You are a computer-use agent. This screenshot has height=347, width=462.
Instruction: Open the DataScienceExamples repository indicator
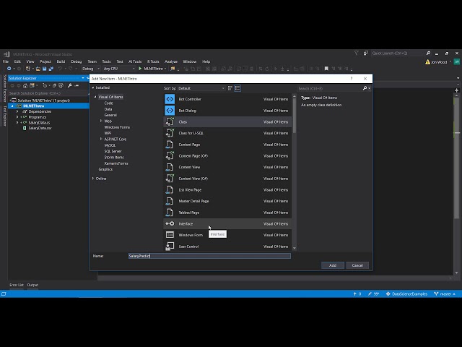pyautogui.click(x=406, y=294)
